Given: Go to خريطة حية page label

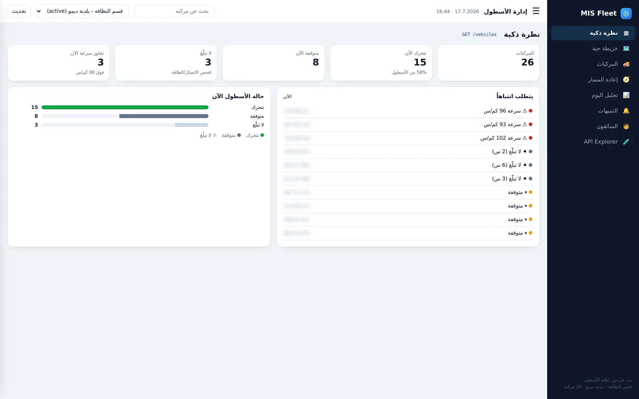Looking at the screenshot, I should [x=605, y=49].
